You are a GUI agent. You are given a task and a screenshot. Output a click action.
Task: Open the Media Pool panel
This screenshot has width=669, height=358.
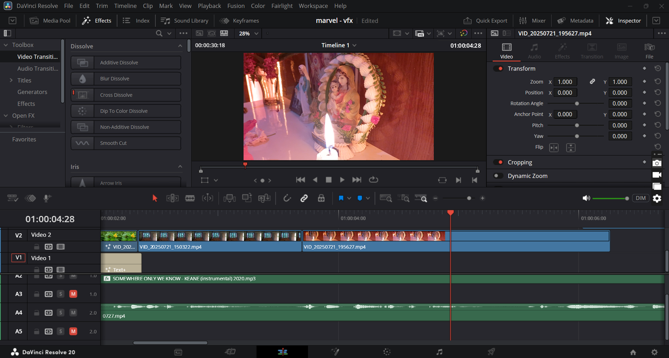[x=50, y=20]
